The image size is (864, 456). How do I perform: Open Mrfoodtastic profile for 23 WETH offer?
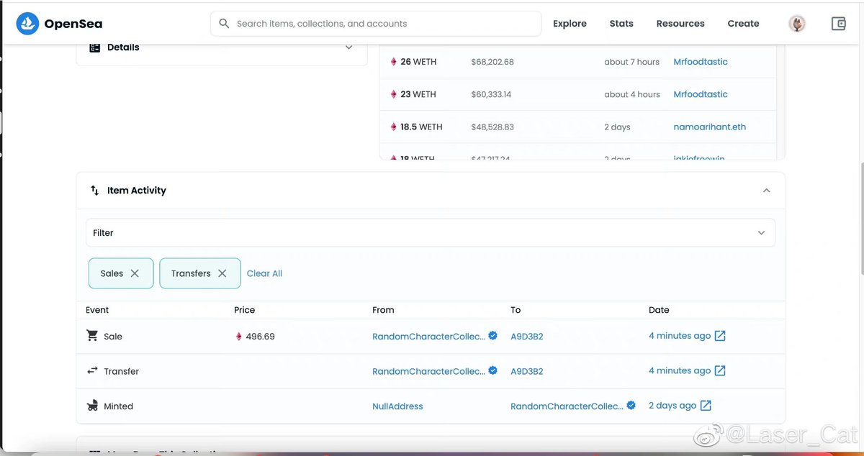tap(701, 94)
